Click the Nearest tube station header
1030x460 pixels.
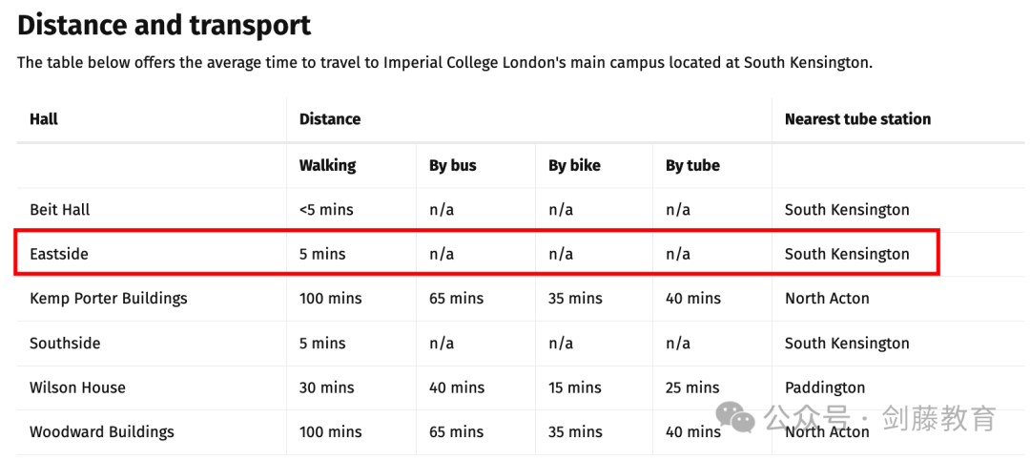pyautogui.click(x=858, y=119)
